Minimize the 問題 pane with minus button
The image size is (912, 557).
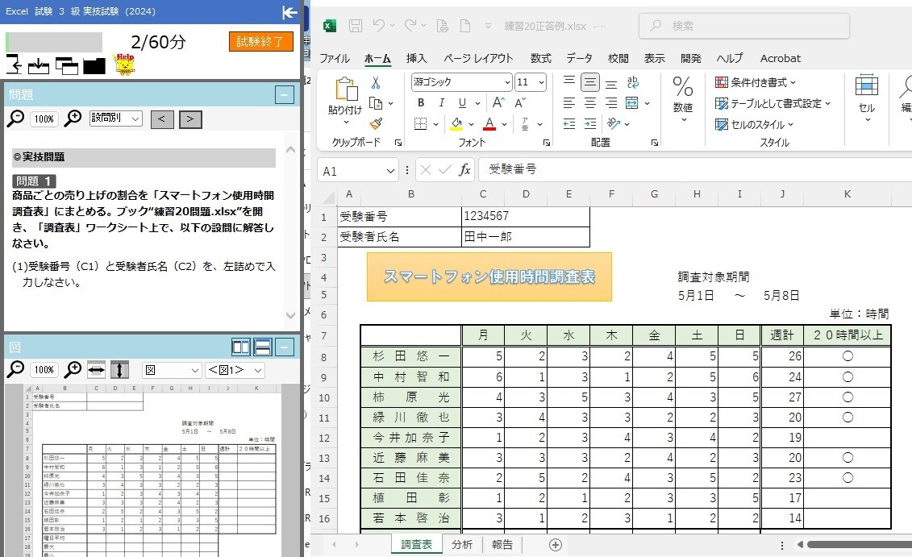tap(284, 94)
